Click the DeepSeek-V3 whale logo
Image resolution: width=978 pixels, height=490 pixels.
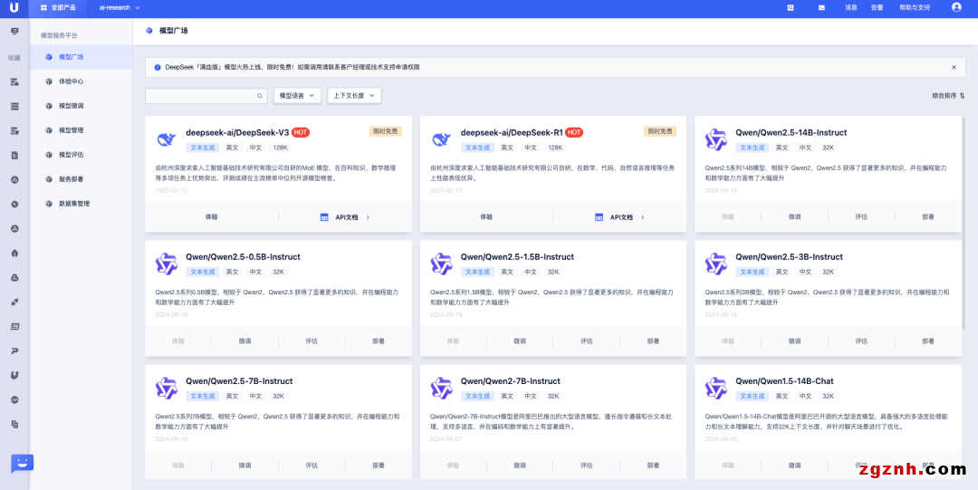tap(167, 139)
